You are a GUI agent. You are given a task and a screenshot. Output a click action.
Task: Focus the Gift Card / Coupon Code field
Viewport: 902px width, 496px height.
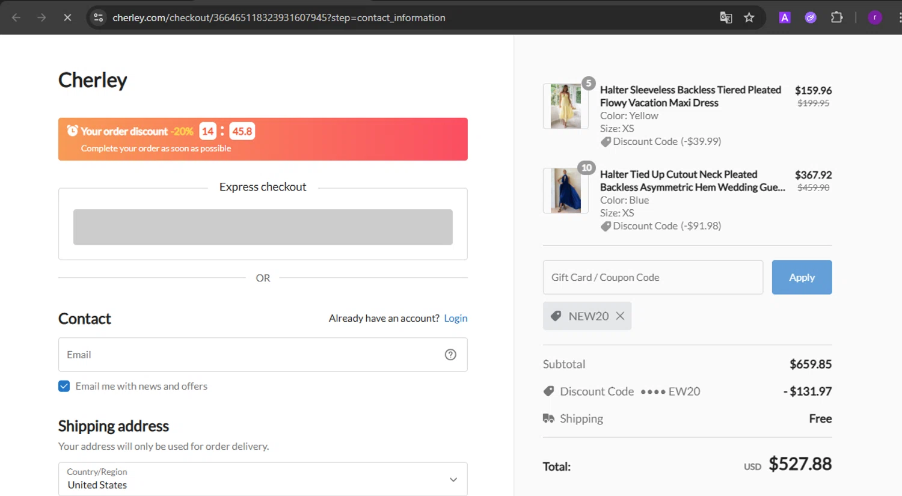point(653,277)
